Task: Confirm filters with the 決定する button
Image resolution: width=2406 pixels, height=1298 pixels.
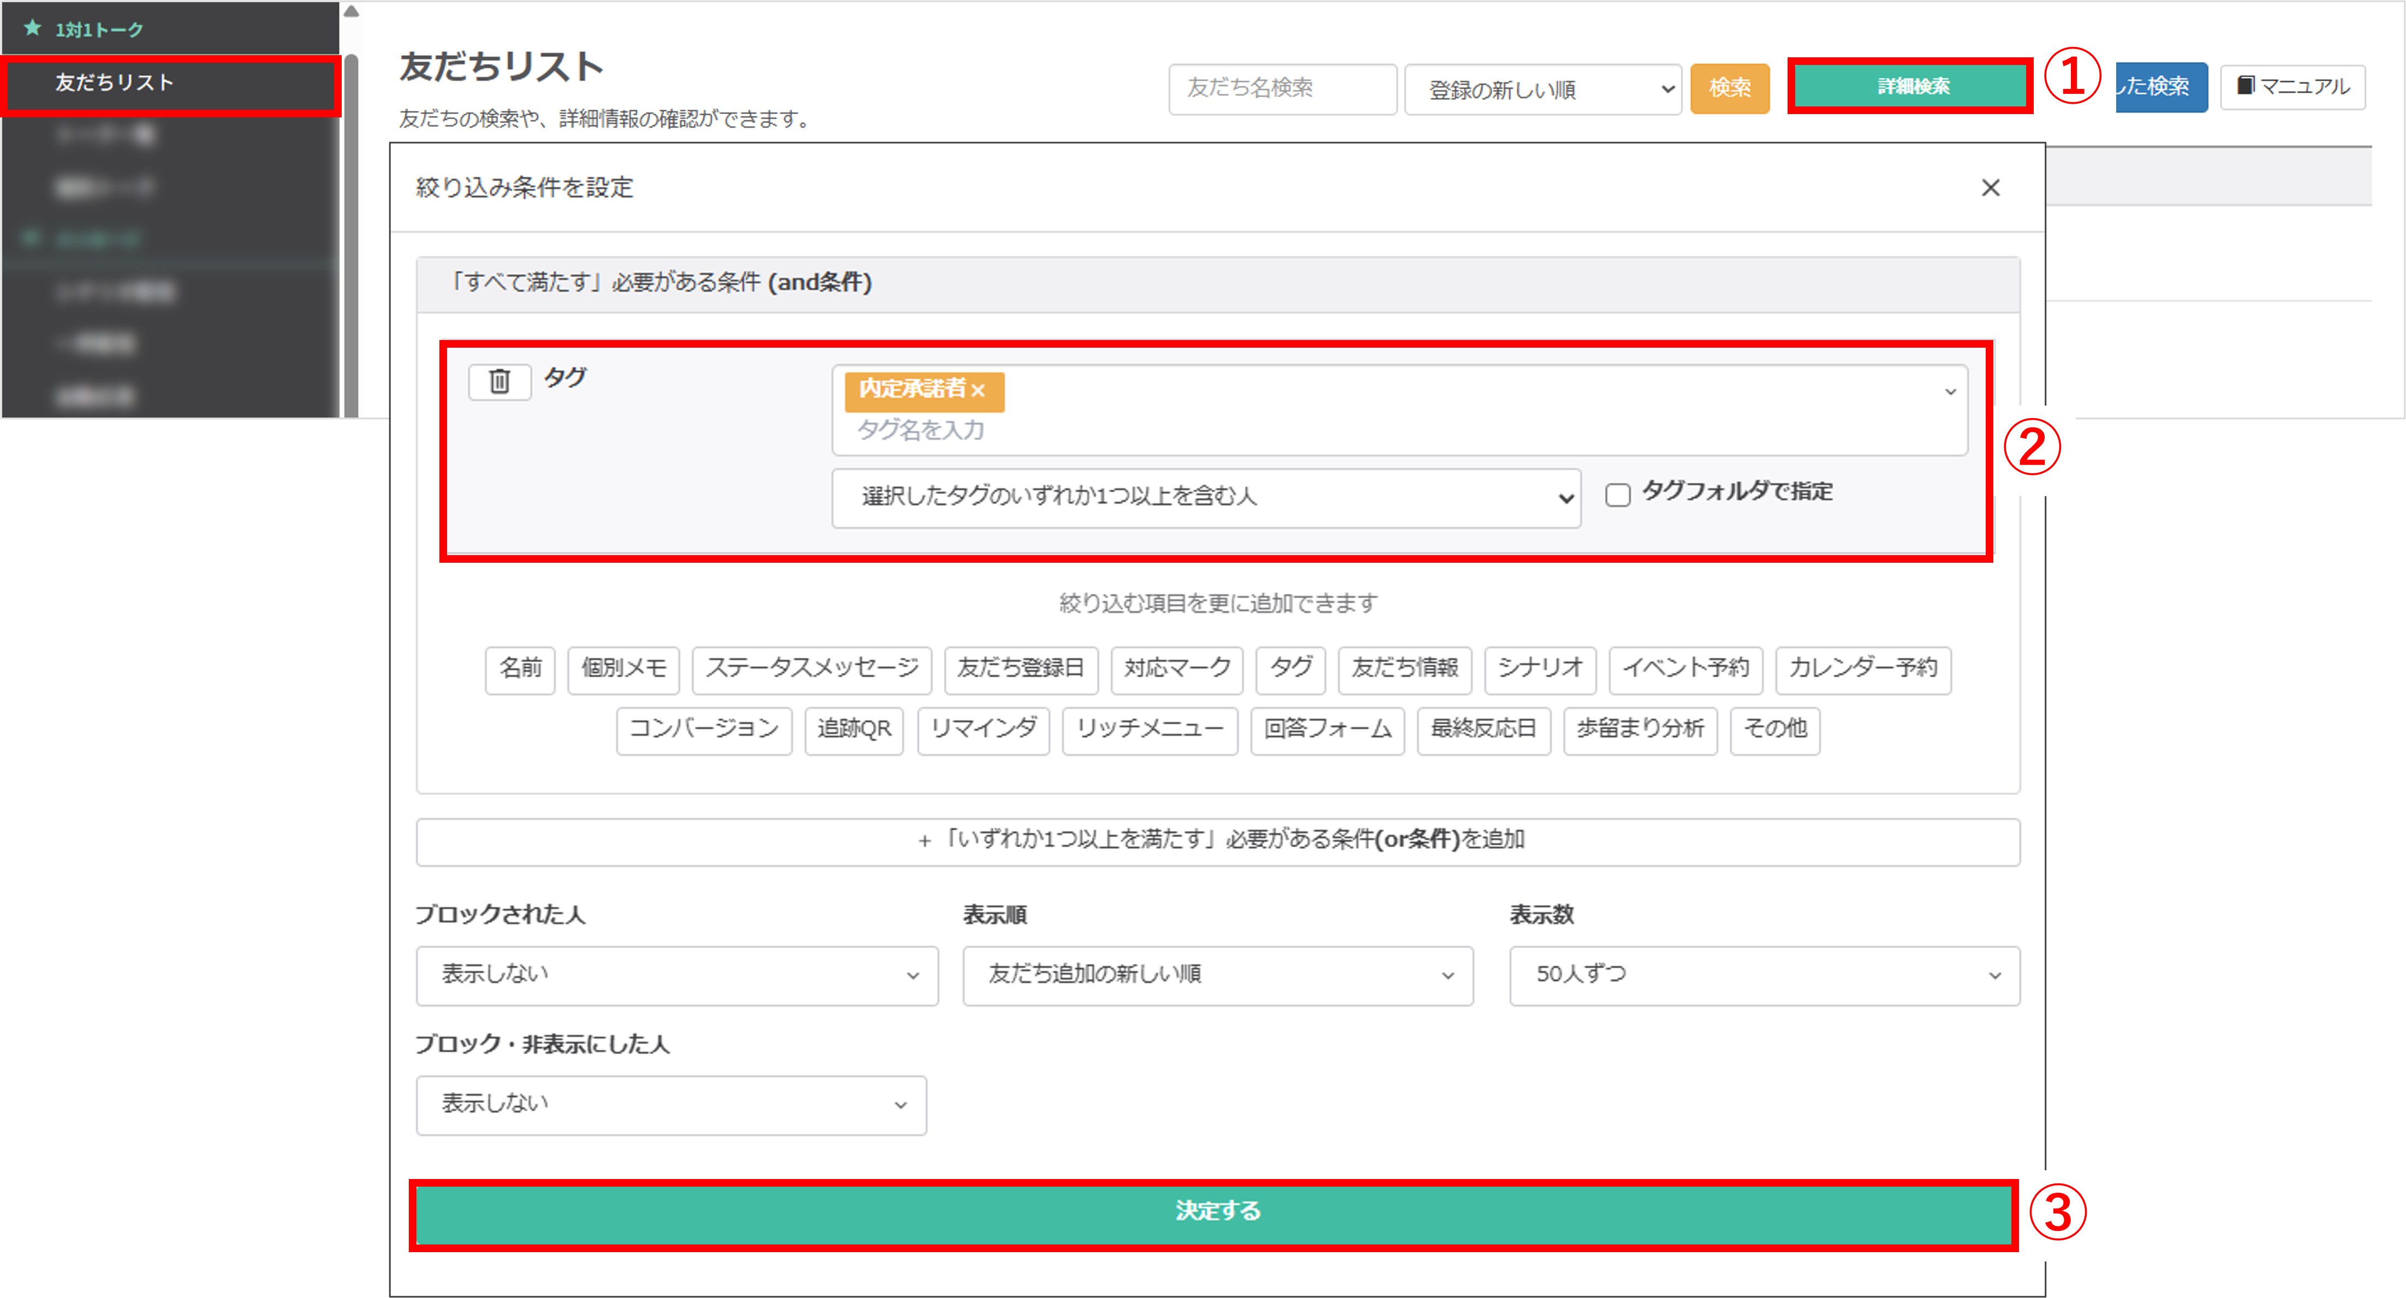Action: [x=1216, y=1211]
